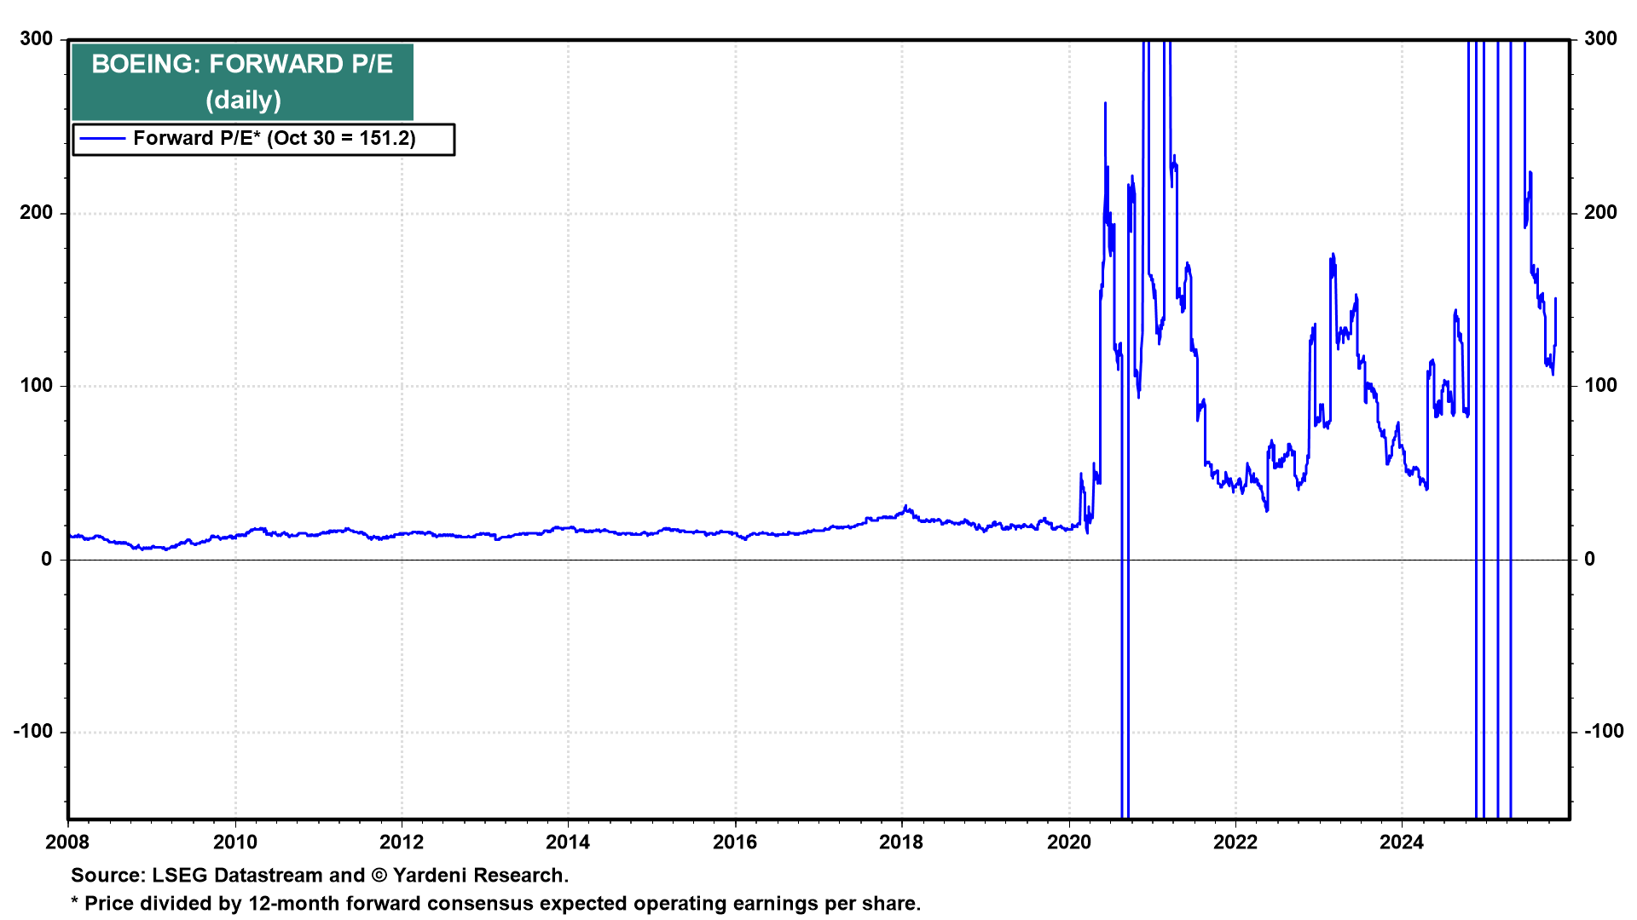The width and height of the screenshot is (1637, 920).
Task: Click the 2022 x-axis label
Action: point(1235,842)
